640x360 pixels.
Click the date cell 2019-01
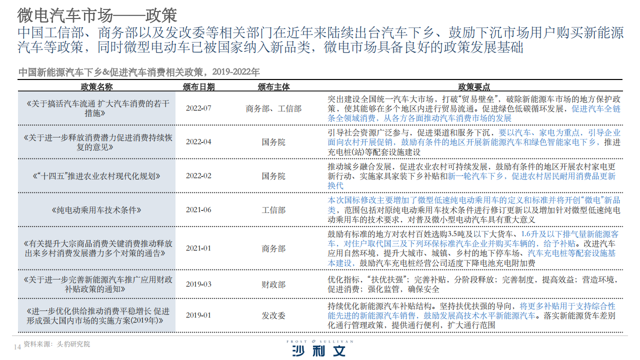coord(198,315)
